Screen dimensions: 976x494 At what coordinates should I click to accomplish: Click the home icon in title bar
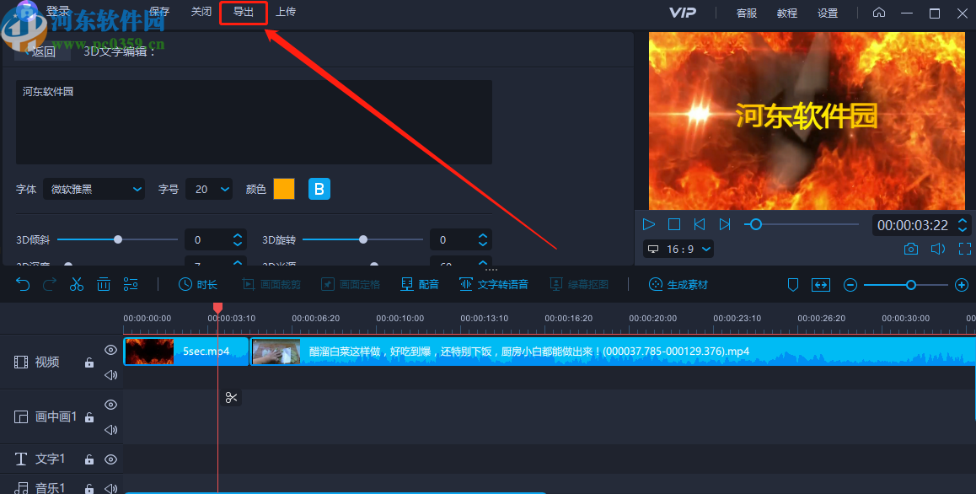tap(879, 13)
